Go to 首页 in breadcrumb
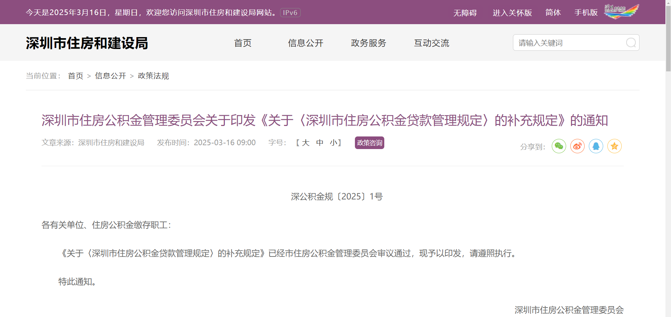671x317 pixels. (76, 76)
